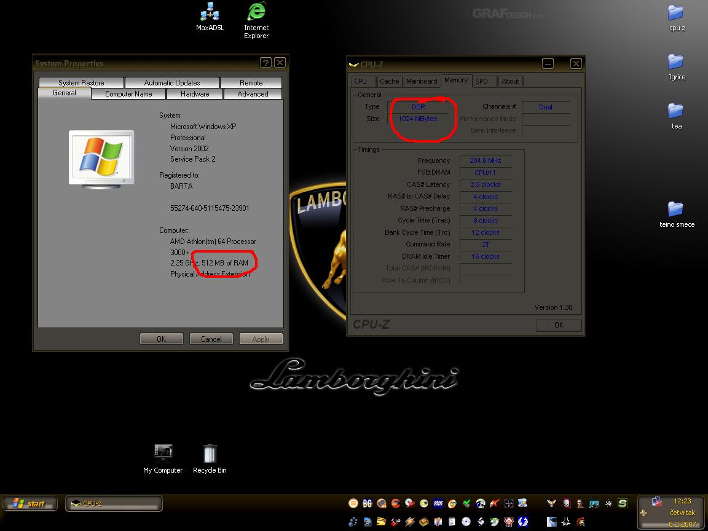Image resolution: width=708 pixels, height=531 pixels.
Task: Switch to the CPU tab in CPU-Z
Action: coord(361,81)
